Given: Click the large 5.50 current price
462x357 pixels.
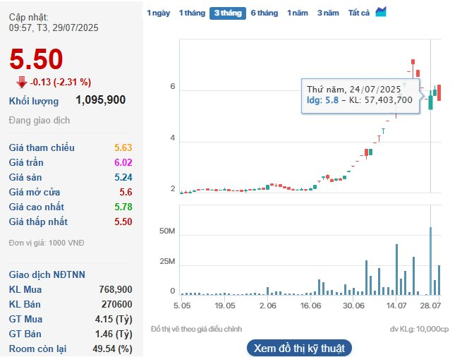Looking at the screenshot, I should 36,60.
